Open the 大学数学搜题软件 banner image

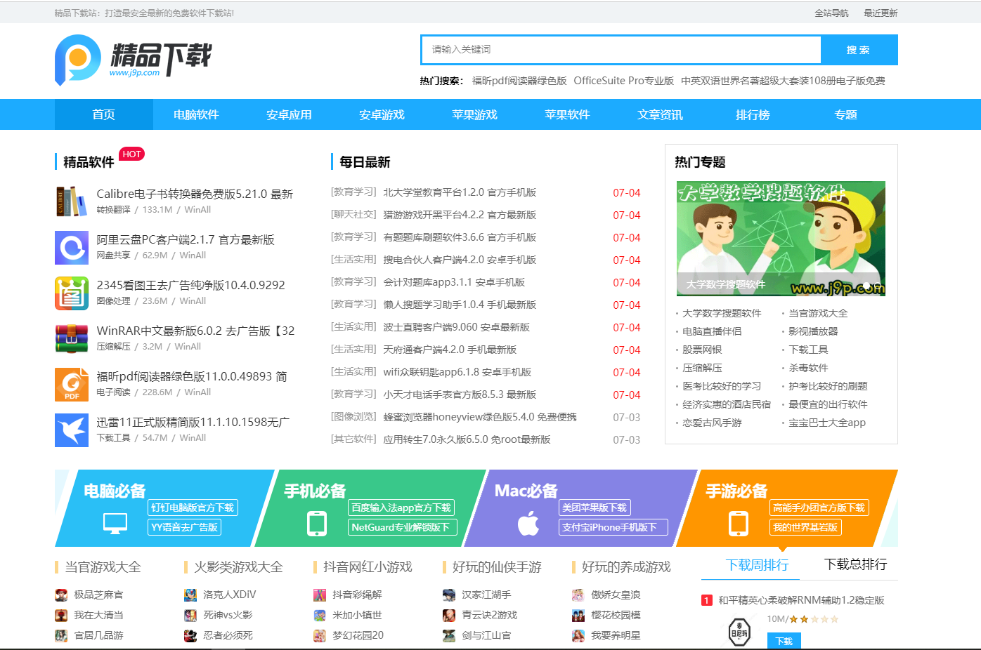pos(781,239)
